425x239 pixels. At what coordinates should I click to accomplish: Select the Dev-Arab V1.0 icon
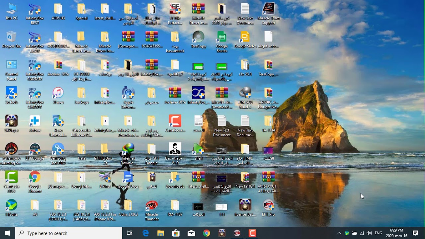(175, 154)
